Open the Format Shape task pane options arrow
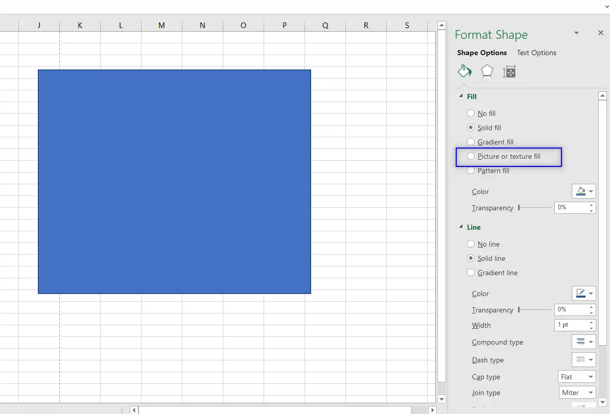Screen dimensions: 610x414 pos(577,33)
